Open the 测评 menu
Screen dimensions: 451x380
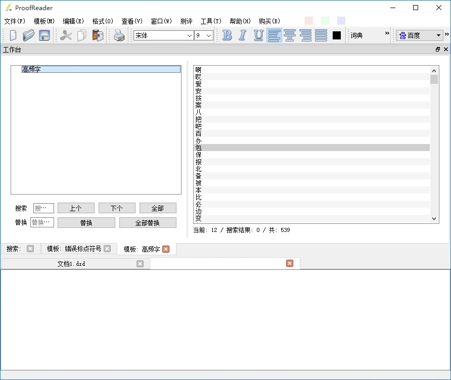[187, 21]
